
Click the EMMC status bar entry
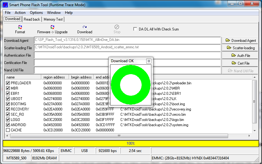(66, 151)
